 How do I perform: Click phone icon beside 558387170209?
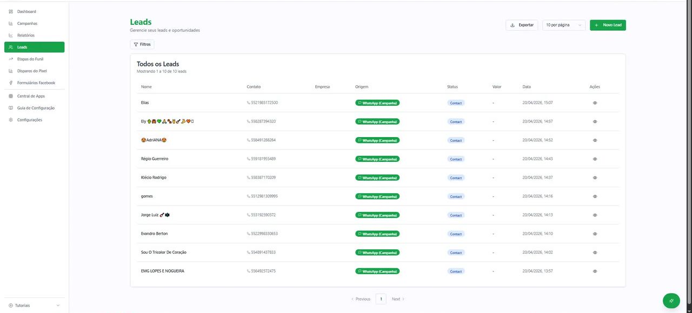(249, 178)
